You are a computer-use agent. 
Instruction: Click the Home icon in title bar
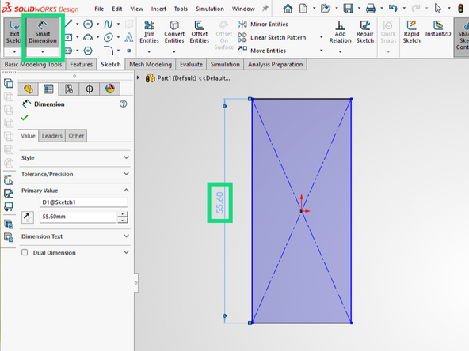tap(288, 9)
